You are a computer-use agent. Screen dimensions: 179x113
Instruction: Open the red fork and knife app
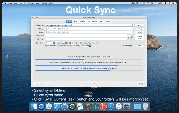[x=103, y=106]
